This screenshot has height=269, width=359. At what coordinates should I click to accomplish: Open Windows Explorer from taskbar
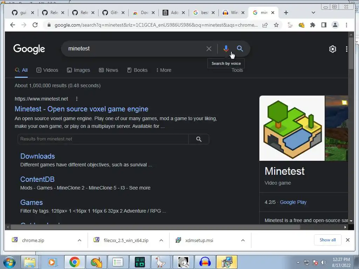tap(30, 262)
